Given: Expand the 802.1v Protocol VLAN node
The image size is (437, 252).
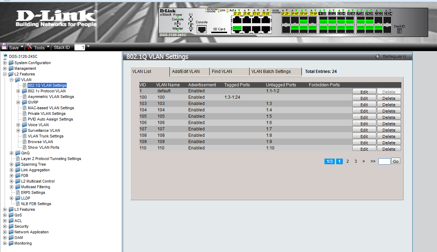Looking at the screenshot, I should (x=18, y=91).
